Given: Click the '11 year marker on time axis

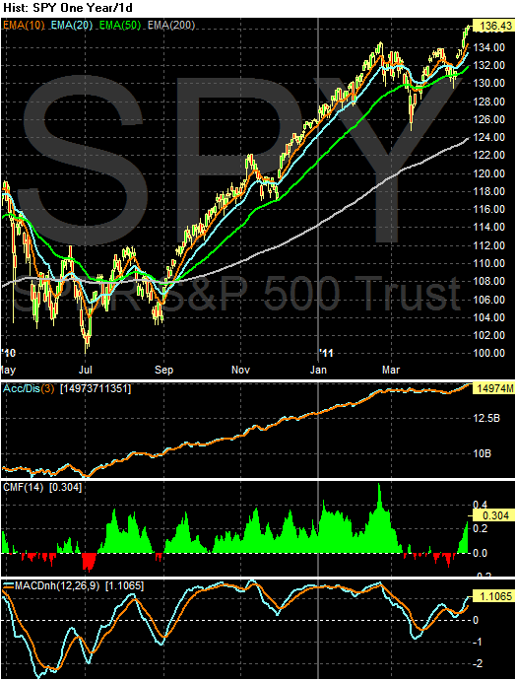Looking at the screenshot, I should (326, 353).
